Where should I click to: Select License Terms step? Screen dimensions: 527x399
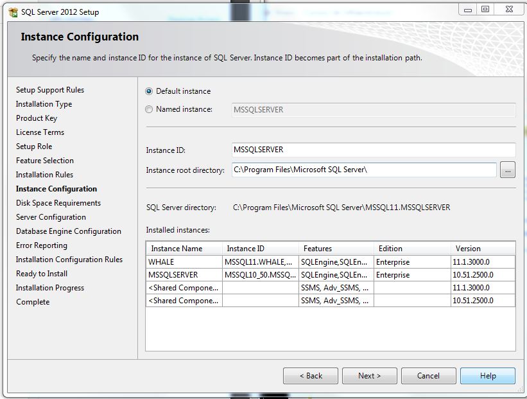tap(40, 132)
